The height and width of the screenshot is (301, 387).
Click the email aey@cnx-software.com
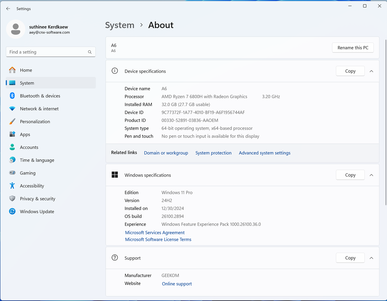point(49,32)
